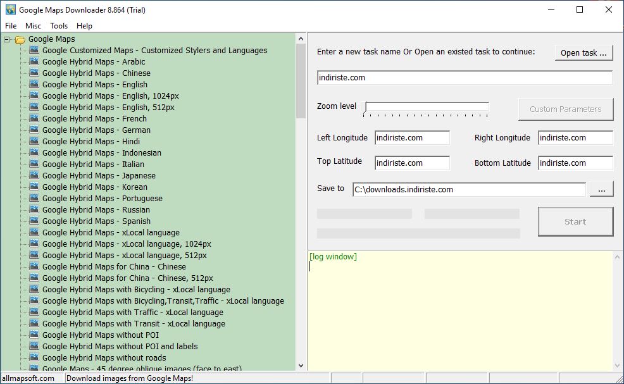Open the Misc menu
624x384 pixels.
click(x=33, y=26)
